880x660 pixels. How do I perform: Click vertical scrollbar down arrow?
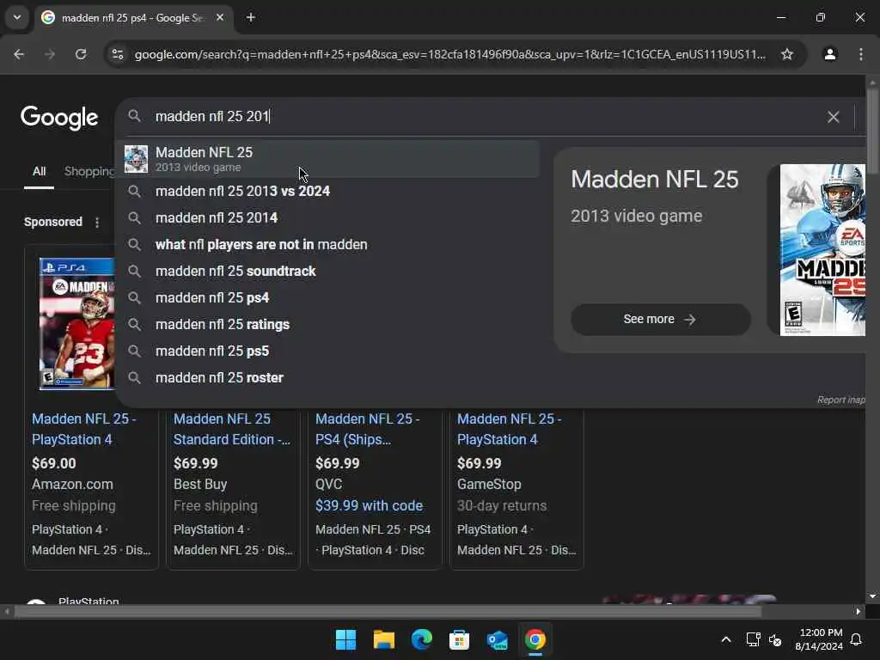click(872, 596)
